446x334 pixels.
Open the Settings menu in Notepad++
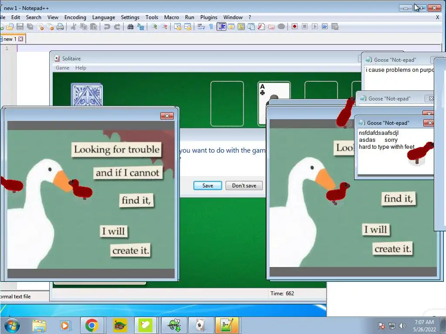tap(130, 17)
